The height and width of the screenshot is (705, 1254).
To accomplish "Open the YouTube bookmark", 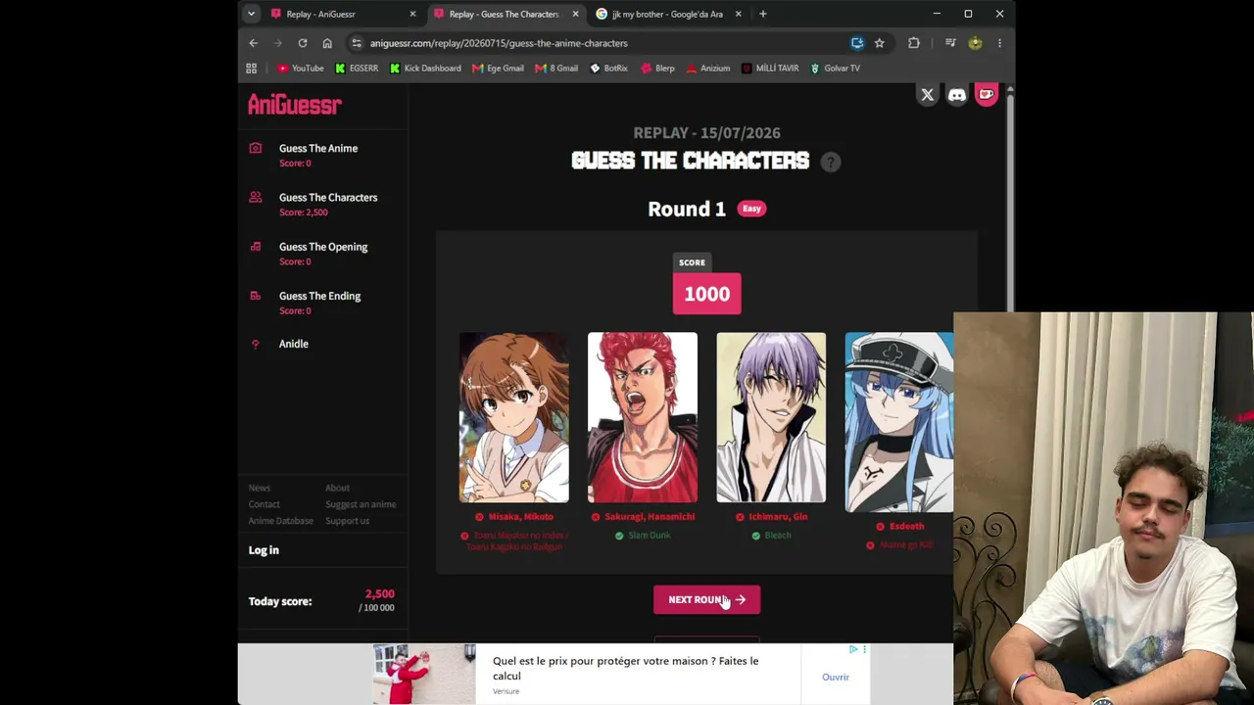I will (x=301, y=69).
